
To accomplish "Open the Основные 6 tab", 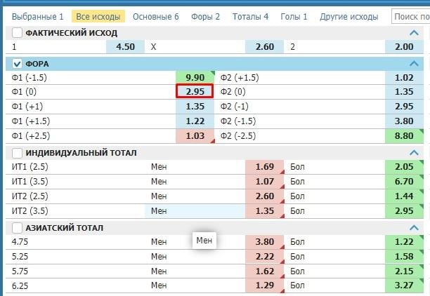I will click(155, 16).
